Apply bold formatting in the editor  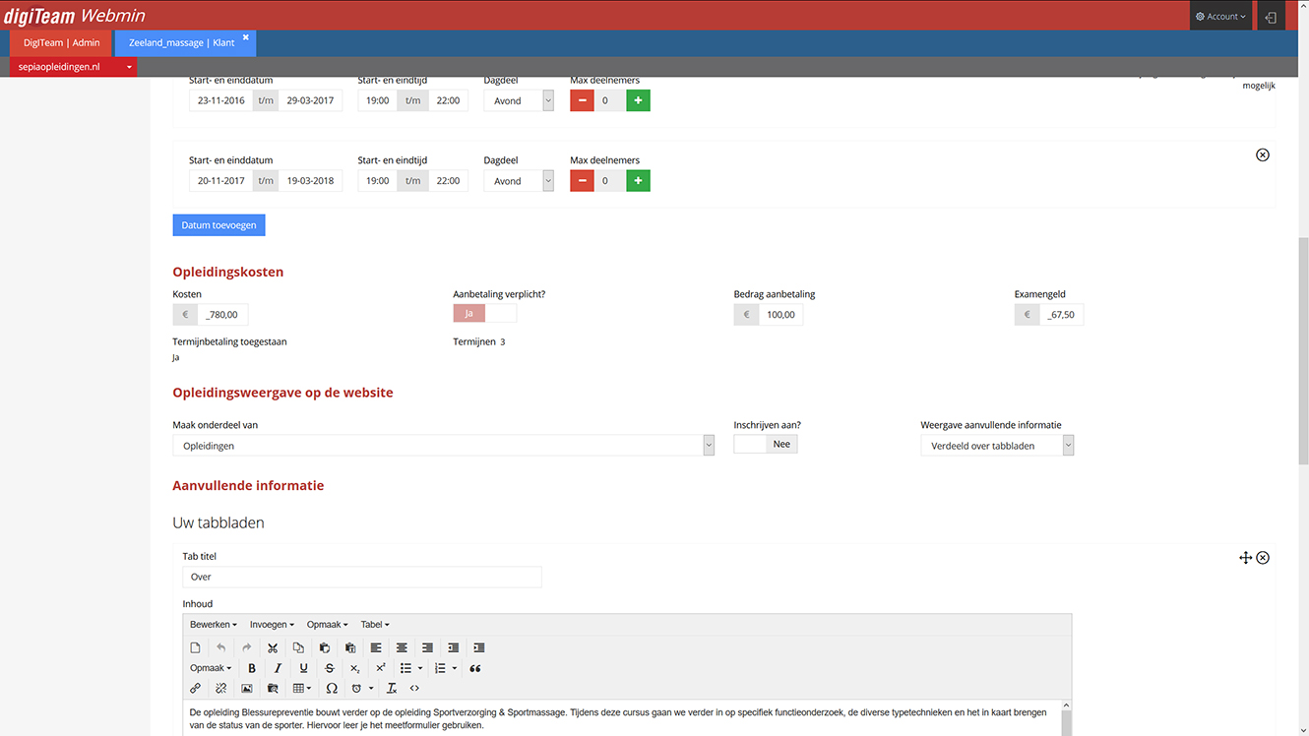click(x=252, y=668)
